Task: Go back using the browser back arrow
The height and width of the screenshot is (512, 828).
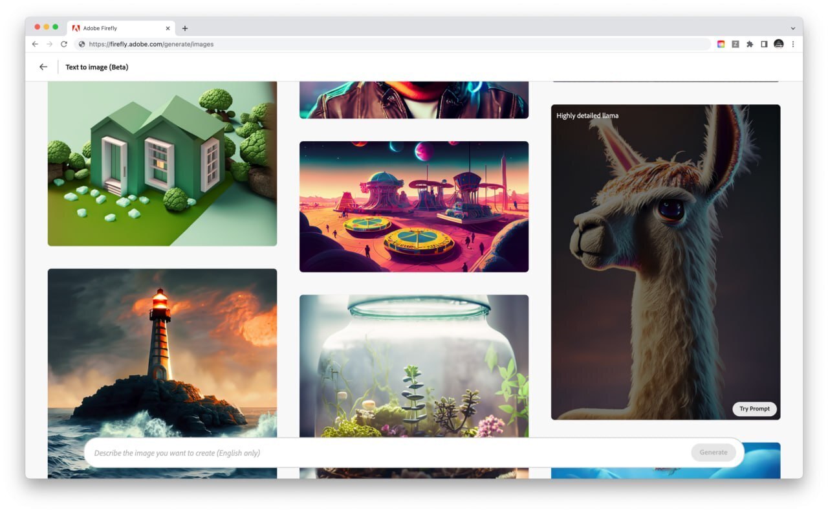Action: pyautogui.click(x=35, y=44)
